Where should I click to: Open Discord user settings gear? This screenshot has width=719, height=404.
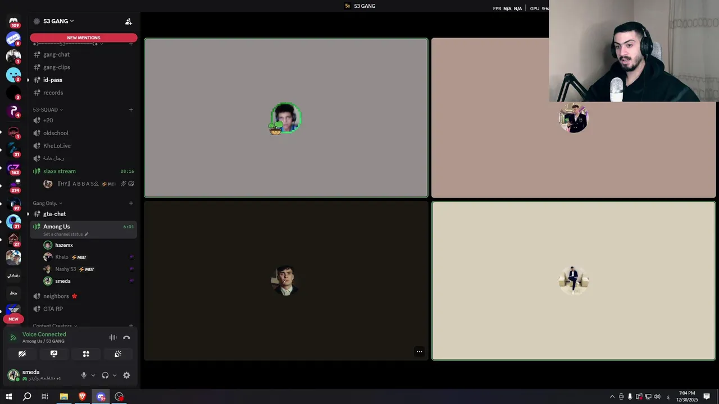click(126, 375)
